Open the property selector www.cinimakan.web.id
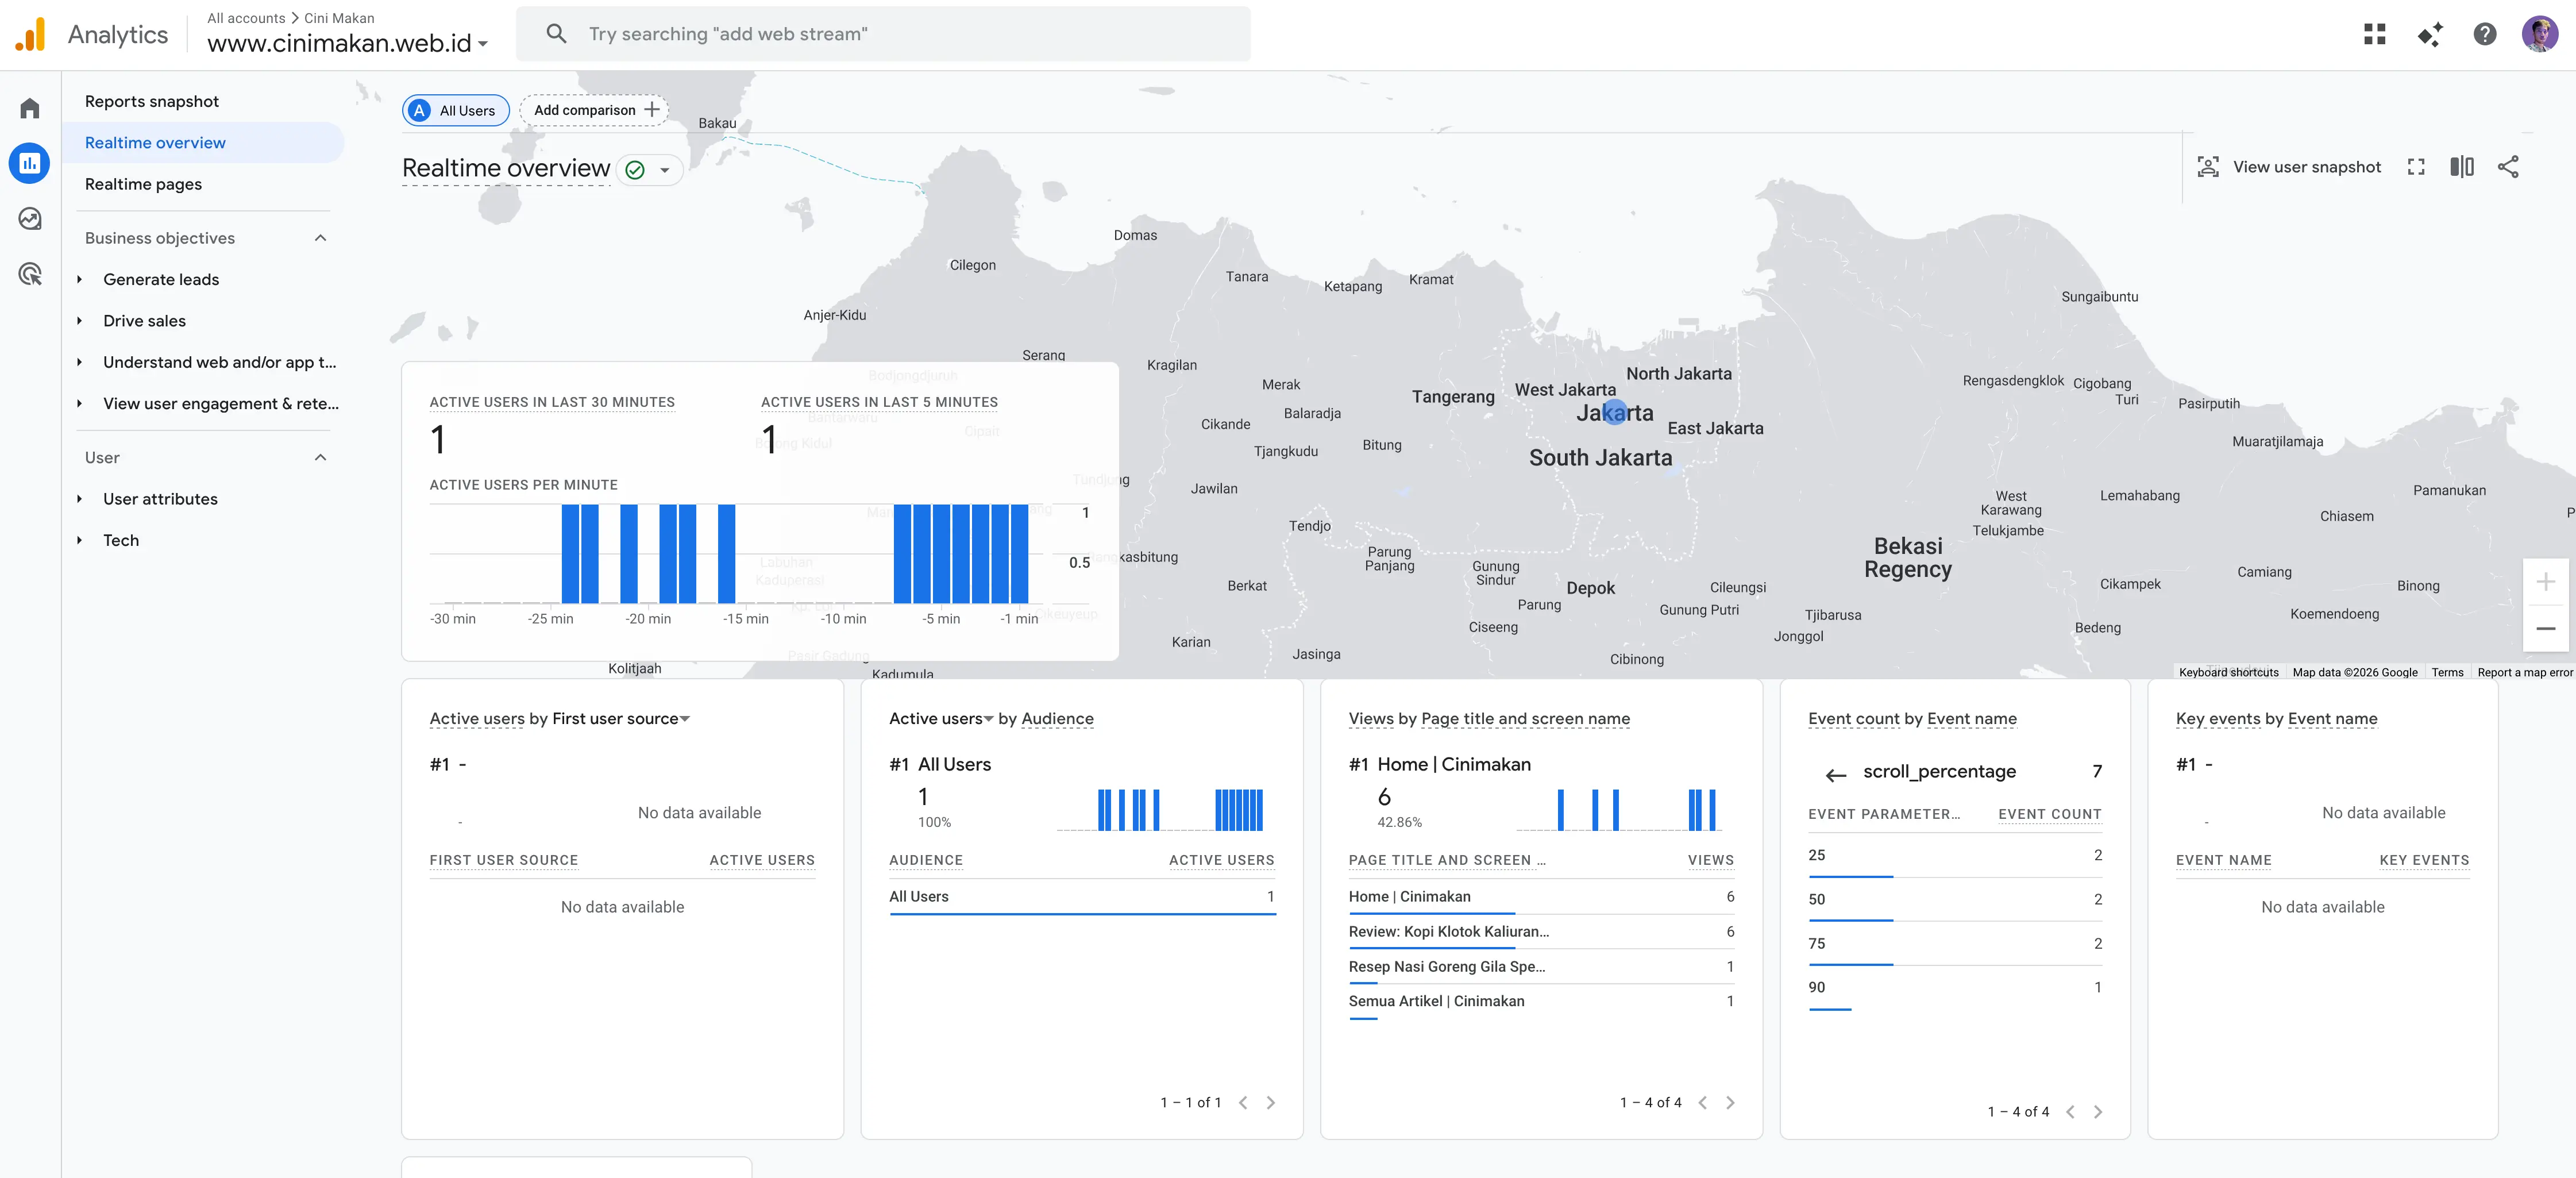Image resolution: width=2576 pixels, height=1178 pixels. click(x=348, y=43)
